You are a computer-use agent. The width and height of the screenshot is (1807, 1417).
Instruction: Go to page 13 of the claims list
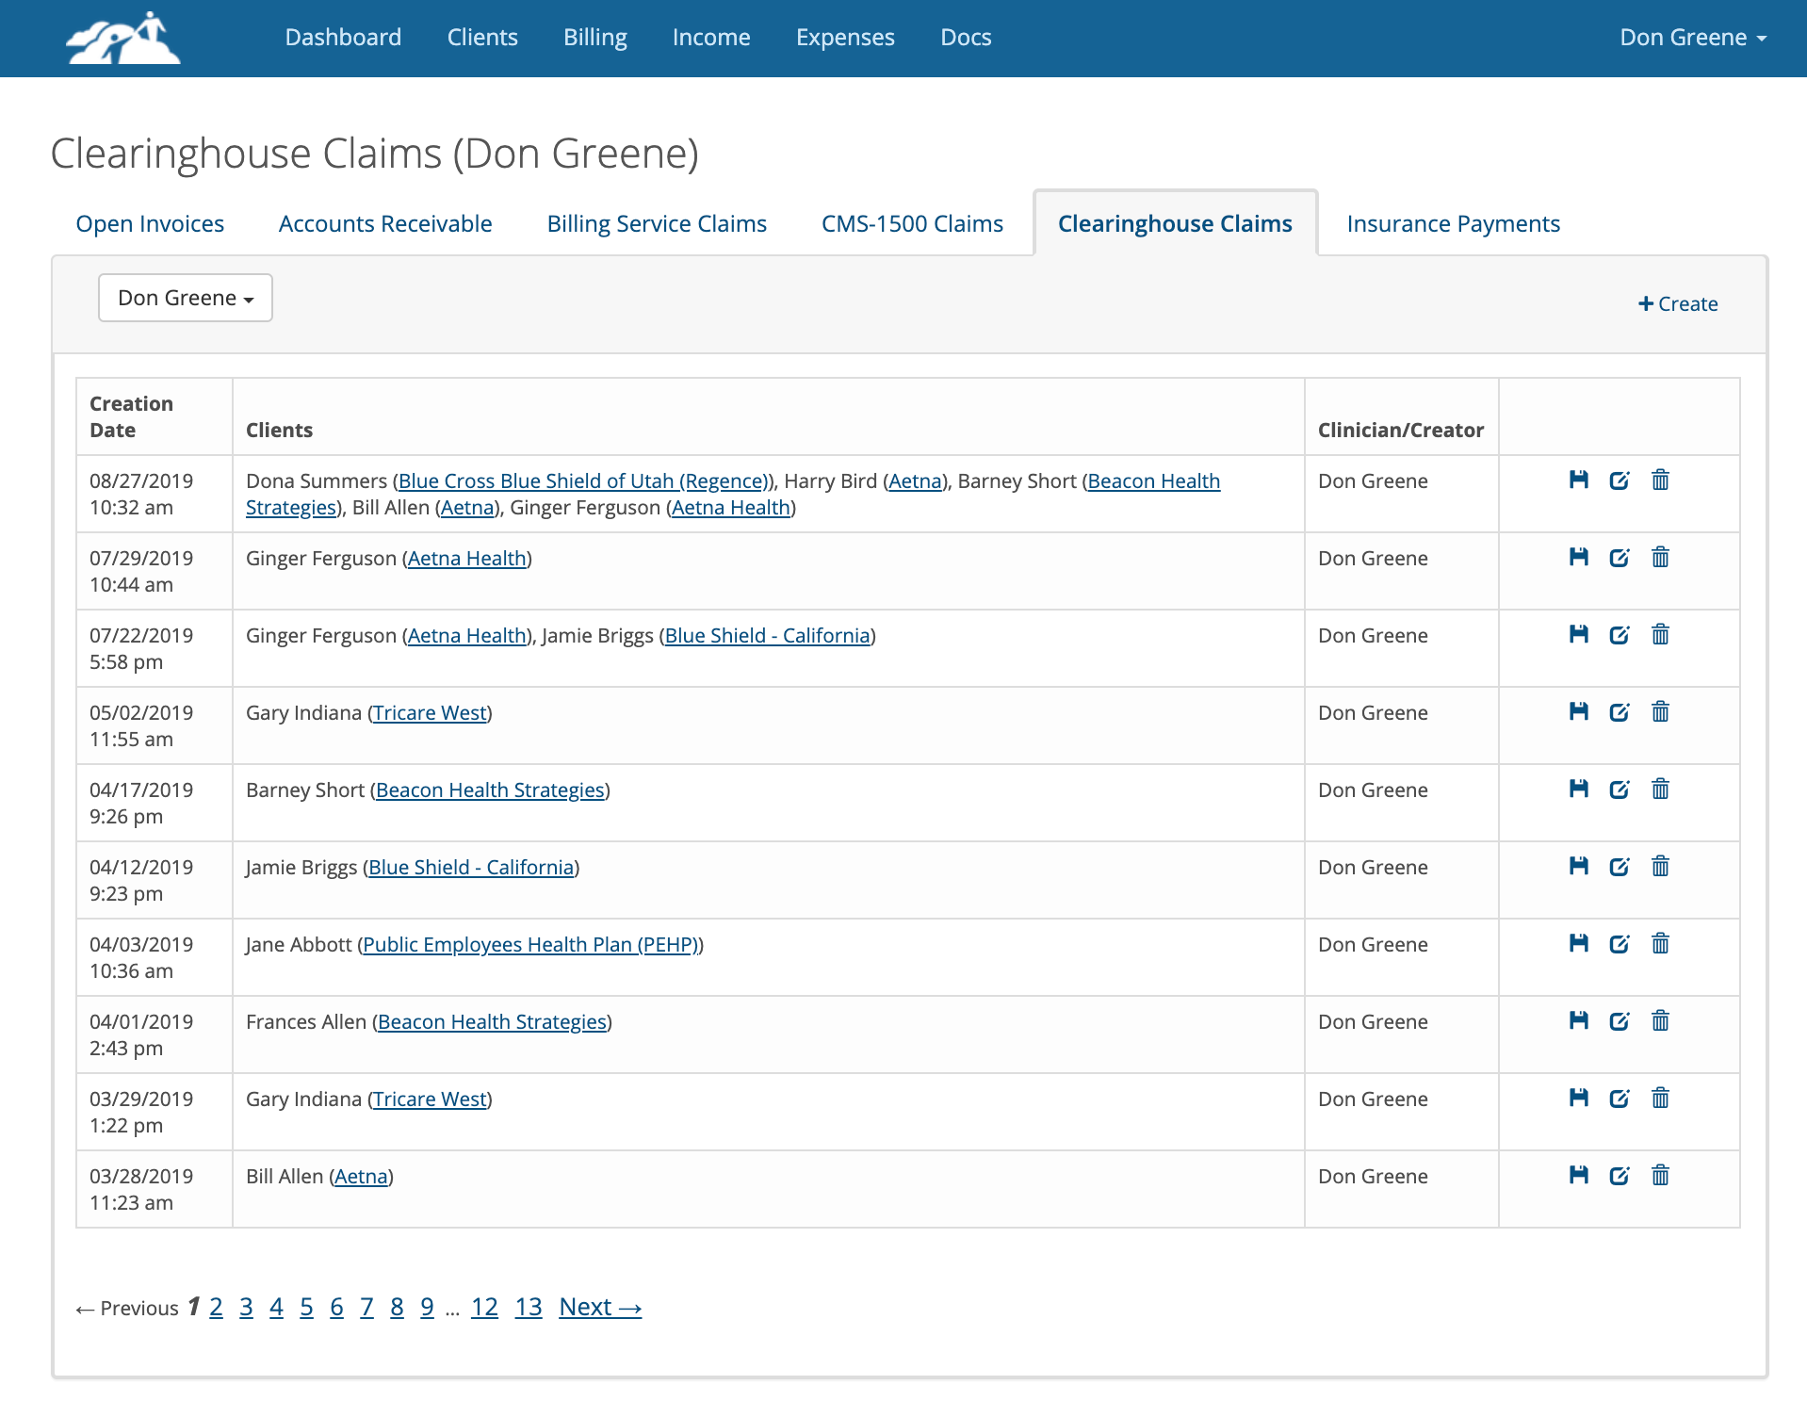pos(528,1307)
